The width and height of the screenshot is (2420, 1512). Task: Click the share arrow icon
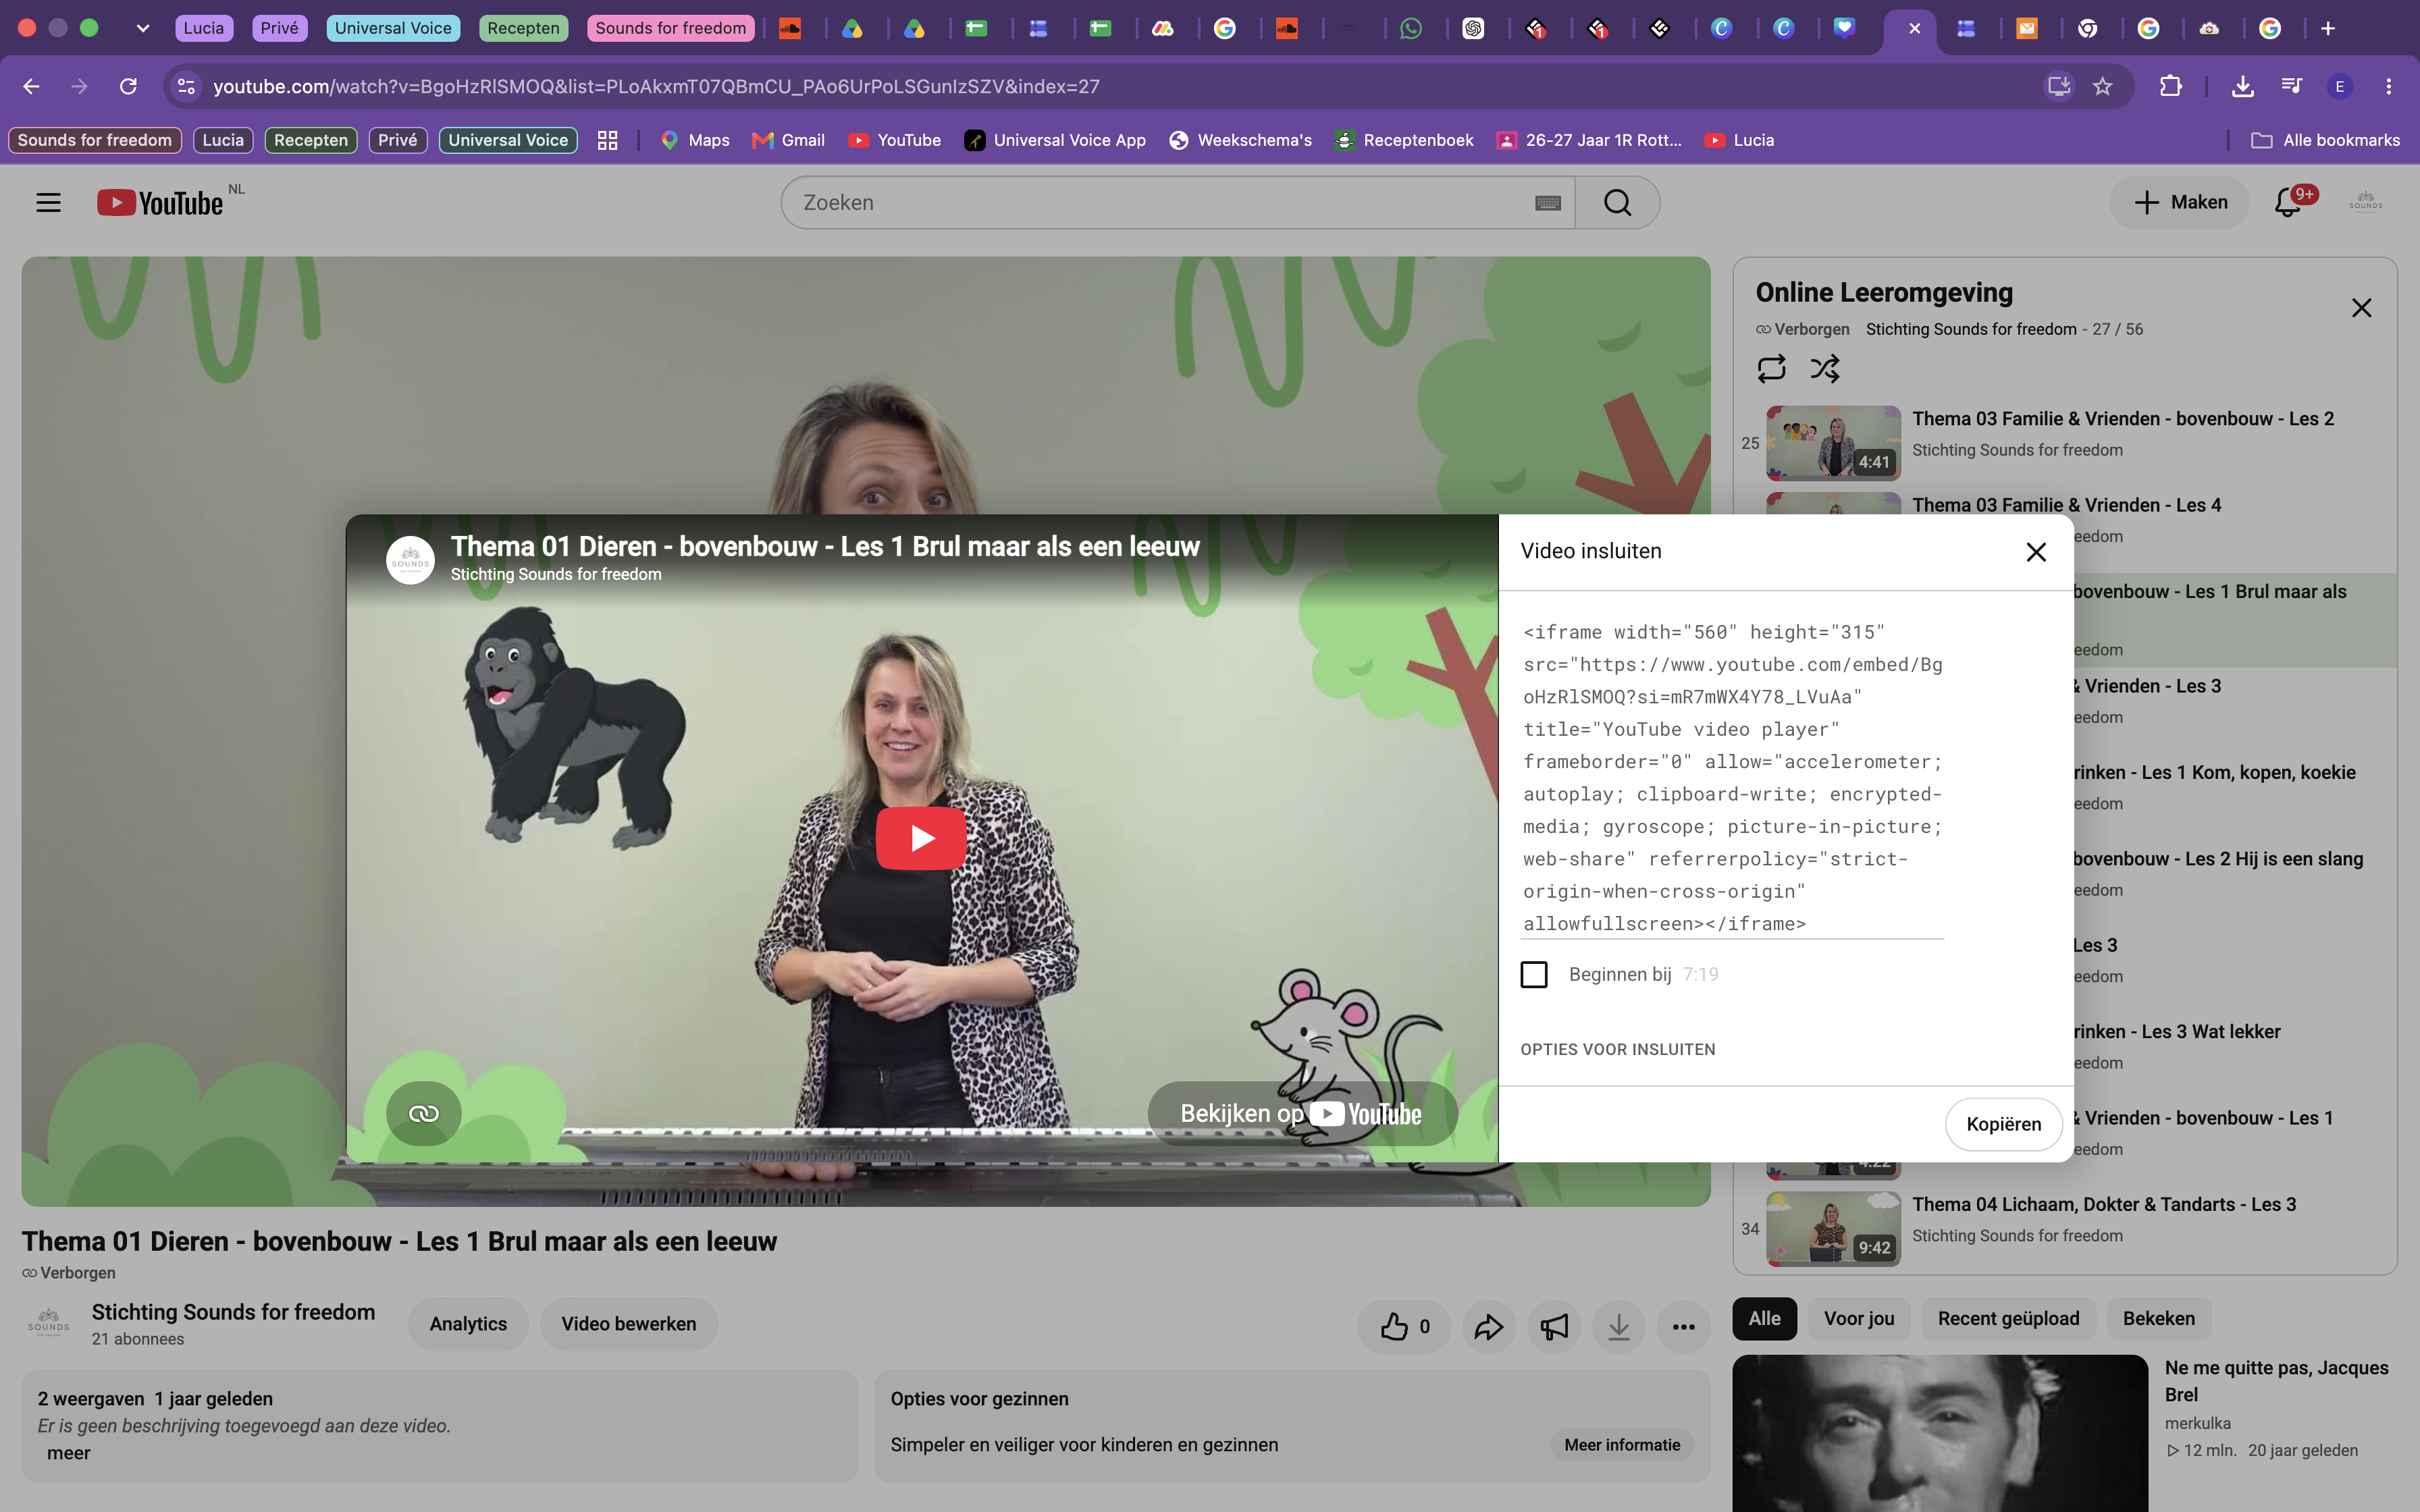coord(1488,1327)
